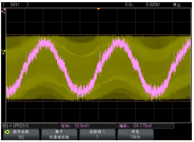Click the rotary knob icon on 数学函数

tap(7, 132)
